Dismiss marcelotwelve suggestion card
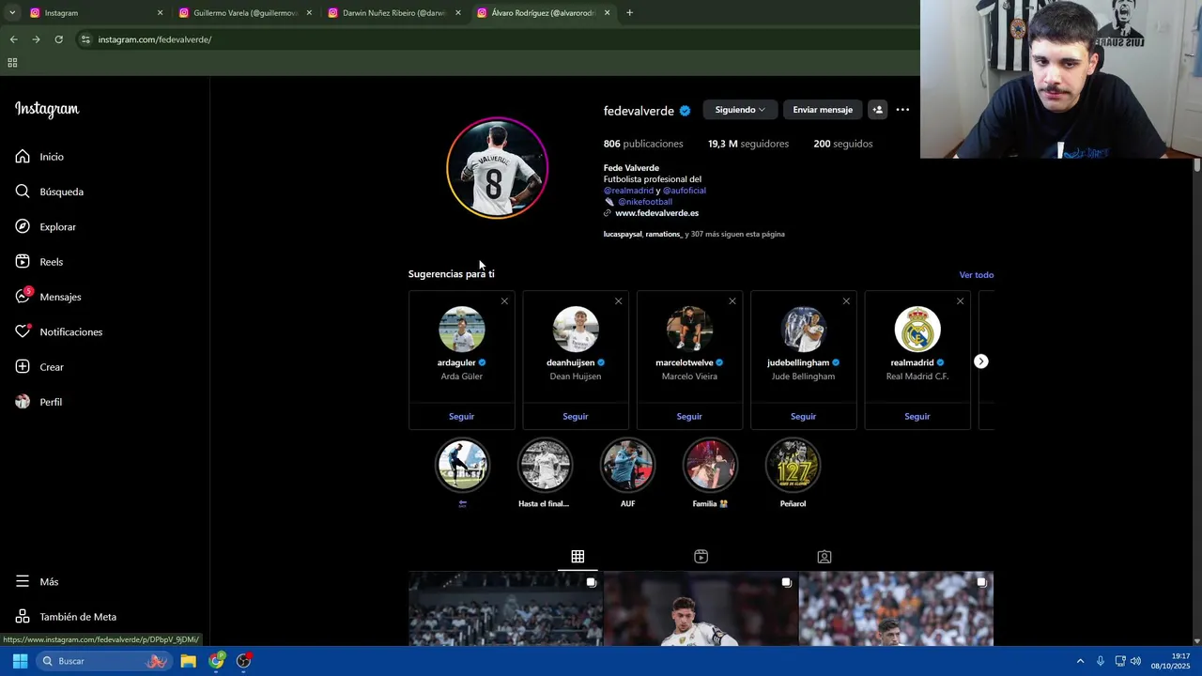This screenshot has width=1202, height=676. 732,301
